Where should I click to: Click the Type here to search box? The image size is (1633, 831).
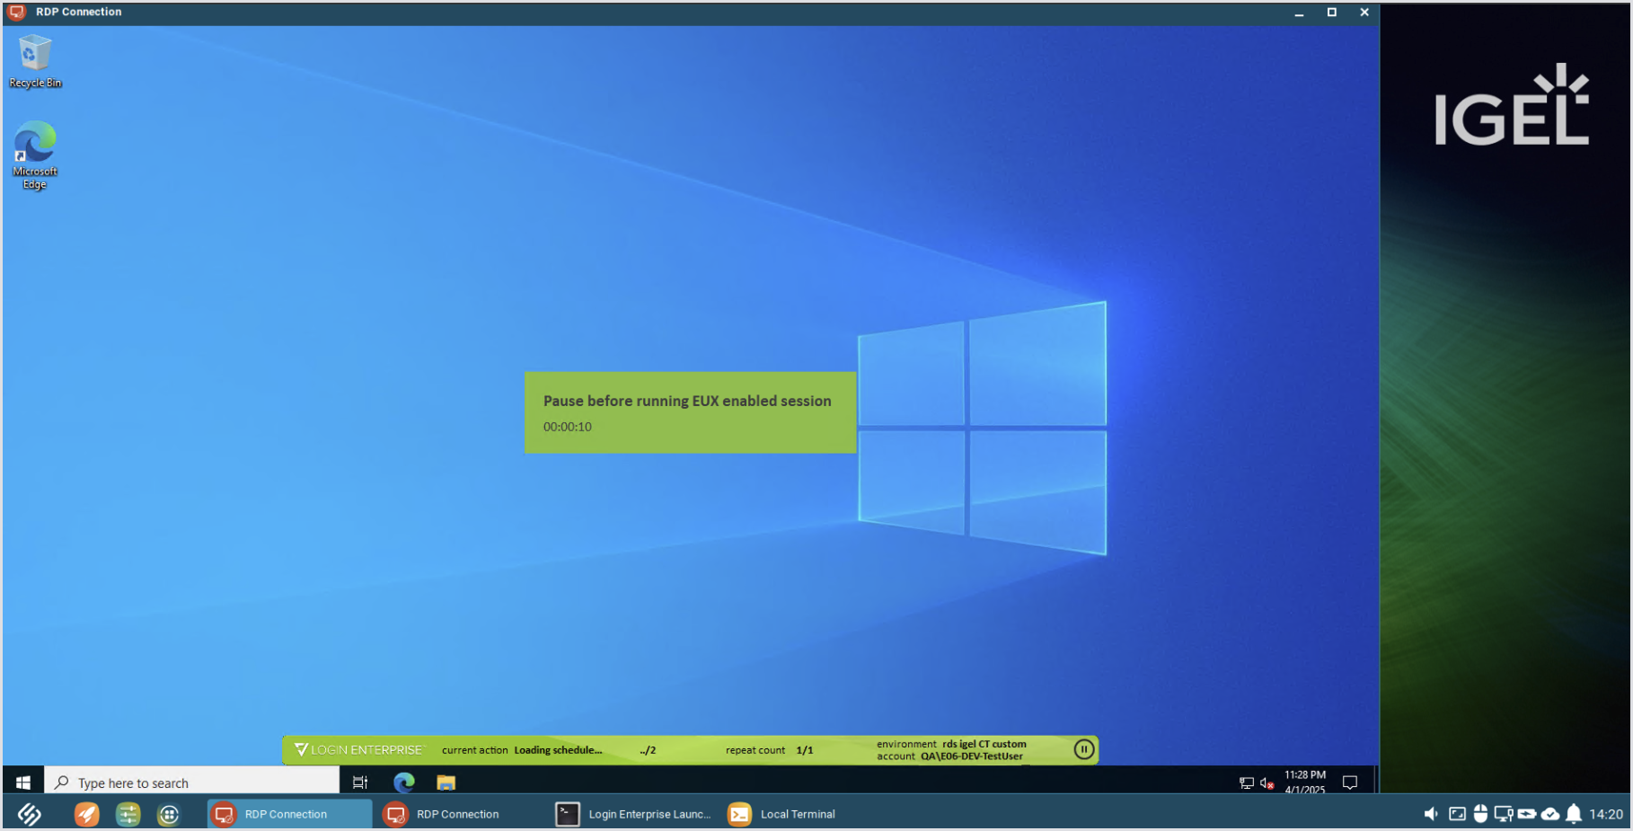click(x=192, y=782)
